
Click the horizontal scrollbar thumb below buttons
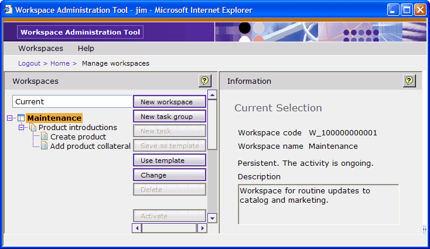[169, 228]
